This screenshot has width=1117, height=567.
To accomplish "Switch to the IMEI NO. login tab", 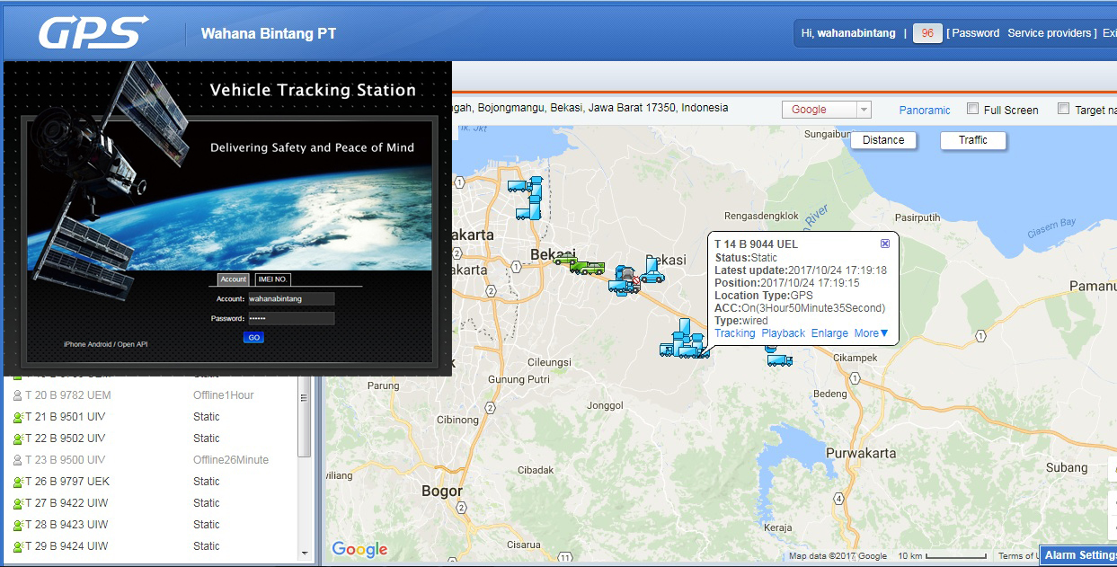I will tap(272, 279).
